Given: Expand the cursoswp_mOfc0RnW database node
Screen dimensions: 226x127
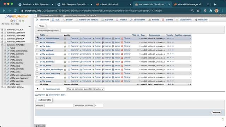Looking at the screenshot, I should [x=2, y=42].
